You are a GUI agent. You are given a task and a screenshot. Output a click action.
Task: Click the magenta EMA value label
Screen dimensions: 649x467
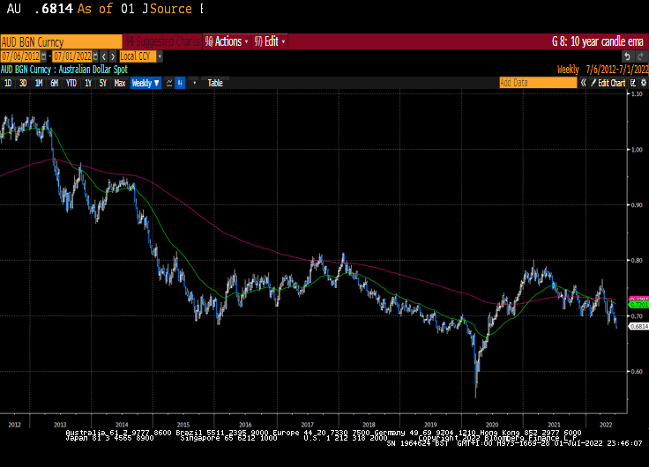[638, 299]
